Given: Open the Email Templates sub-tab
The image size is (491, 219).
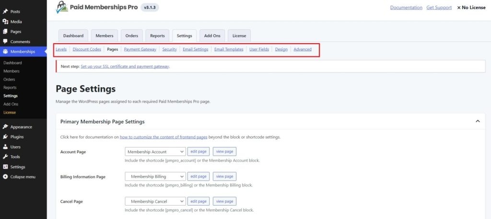Looking at the screenshot, I should [x=229, y=49].
